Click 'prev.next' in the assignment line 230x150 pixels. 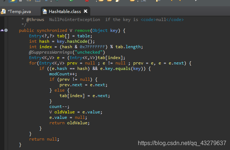[71, 85]
